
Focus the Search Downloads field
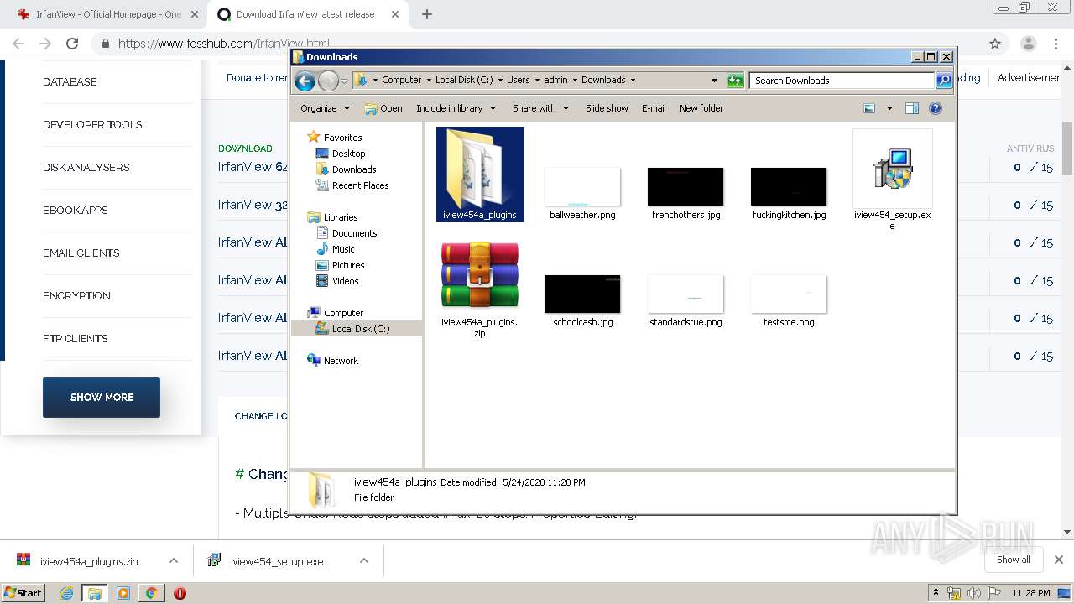click(842, 81)
